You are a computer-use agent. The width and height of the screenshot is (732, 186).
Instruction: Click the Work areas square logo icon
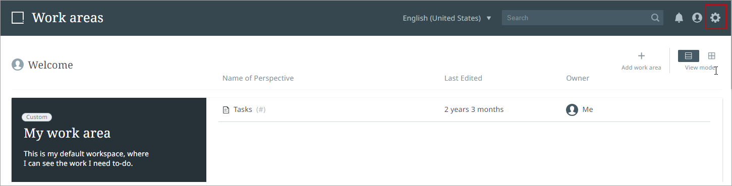point(18,18)
